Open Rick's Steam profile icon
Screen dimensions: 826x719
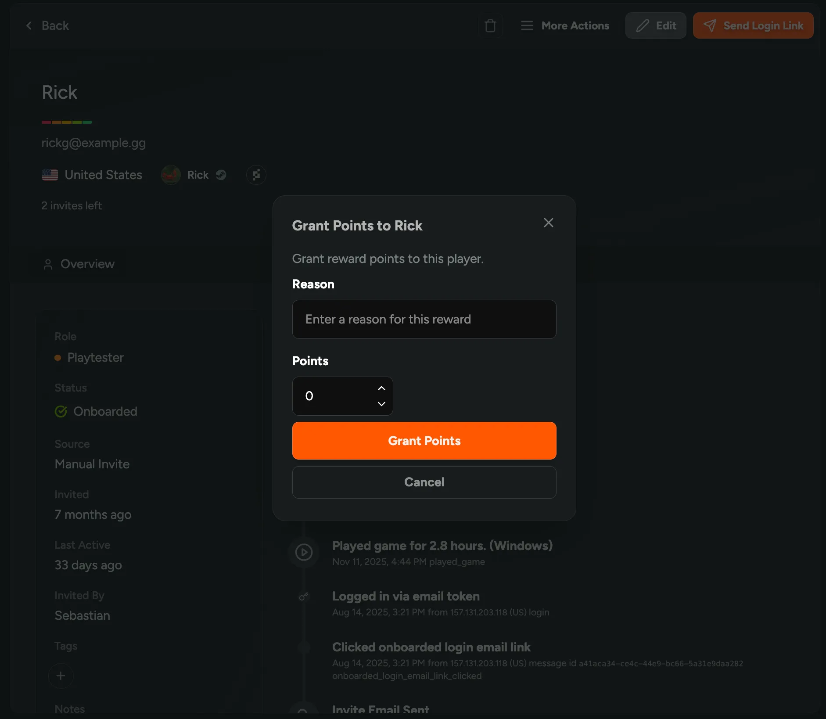[221, 175]
